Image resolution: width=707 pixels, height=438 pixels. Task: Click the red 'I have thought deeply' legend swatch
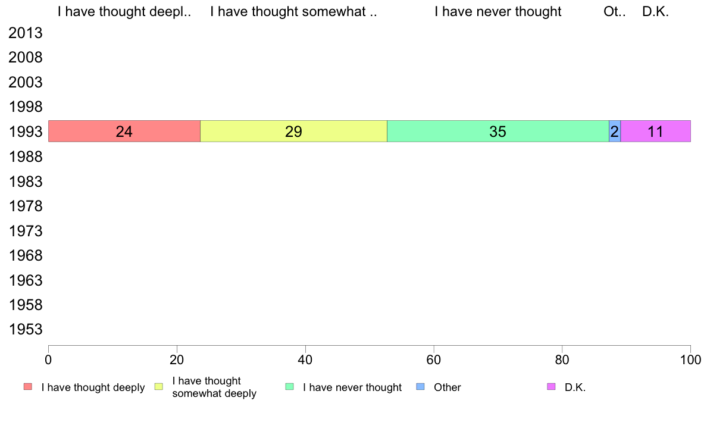[28, 387]
